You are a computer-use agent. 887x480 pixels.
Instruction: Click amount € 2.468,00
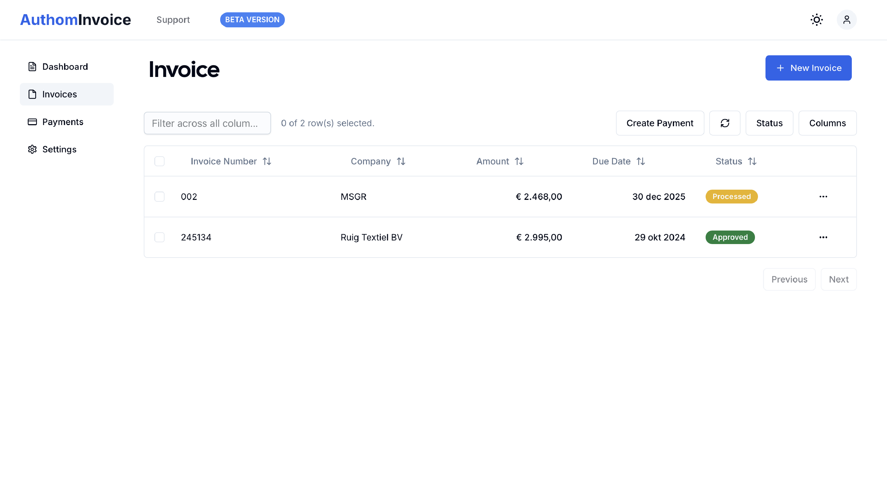[538, 197]
